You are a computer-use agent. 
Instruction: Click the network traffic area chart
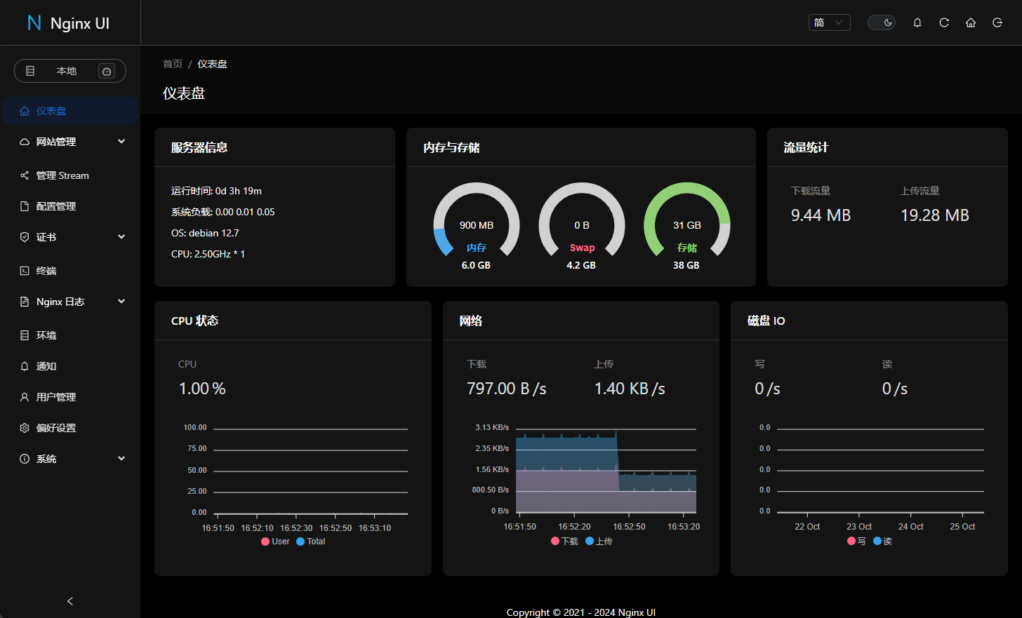[606, 471]
